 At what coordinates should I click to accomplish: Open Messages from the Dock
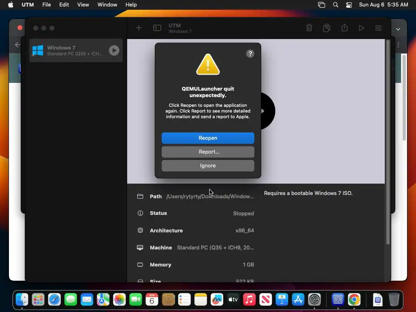(71, 299)
